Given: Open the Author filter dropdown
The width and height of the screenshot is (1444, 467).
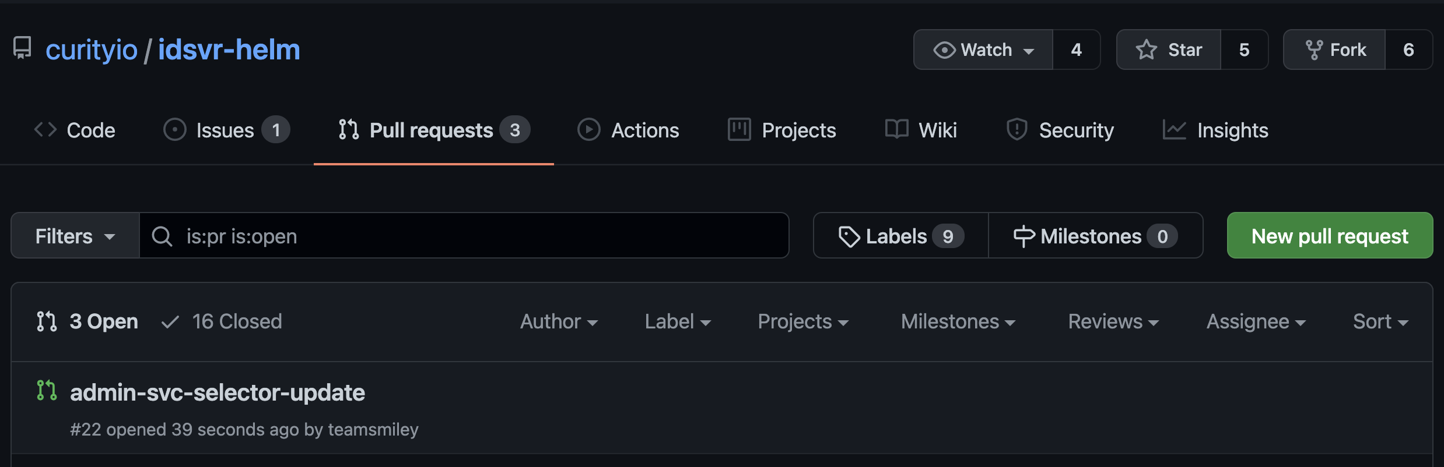Looking at the screenshot, I should click(x=559, y=321).
